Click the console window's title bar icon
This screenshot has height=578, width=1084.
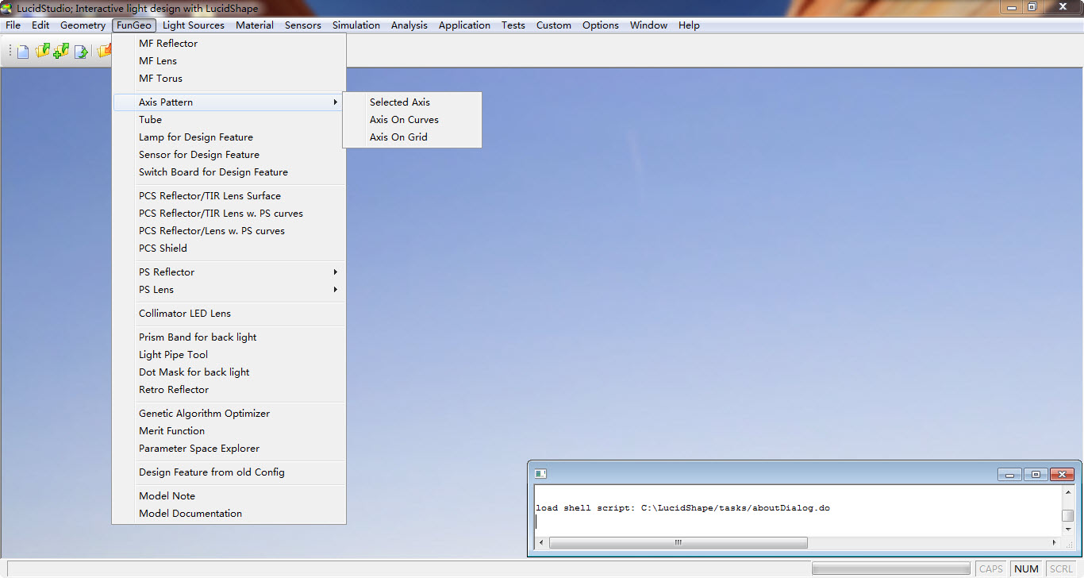click(540, 474)
